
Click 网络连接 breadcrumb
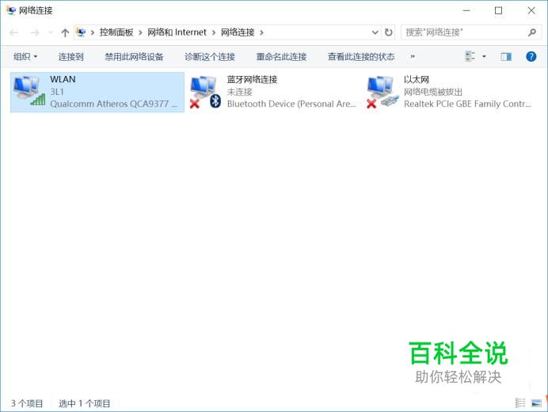tap(238, 32)
